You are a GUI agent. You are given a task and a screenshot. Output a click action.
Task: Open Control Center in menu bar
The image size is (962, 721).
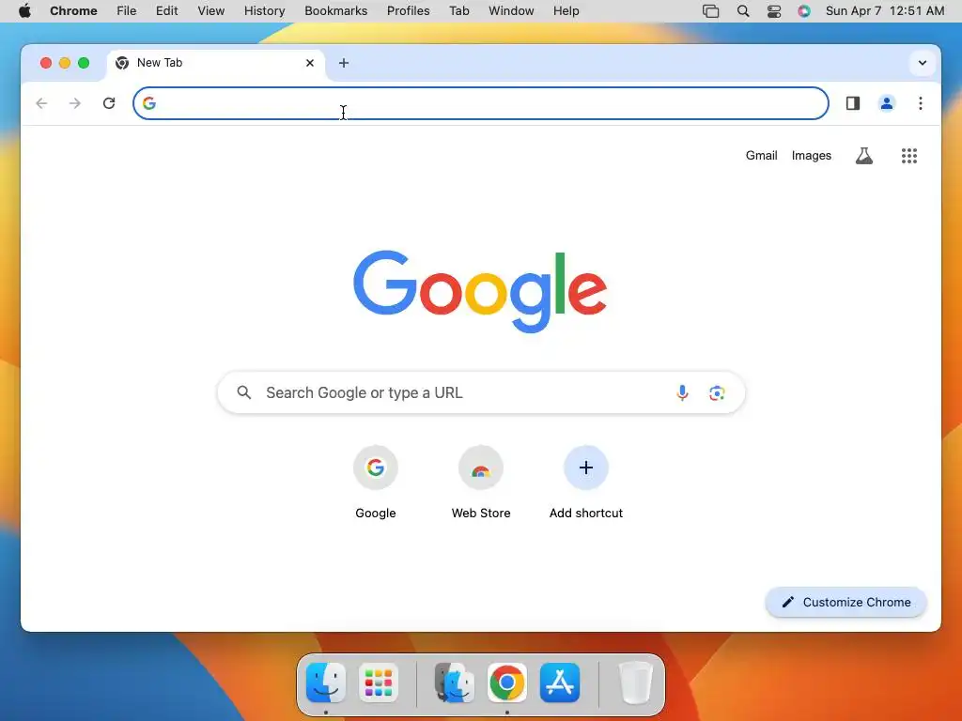pos(774,11)
